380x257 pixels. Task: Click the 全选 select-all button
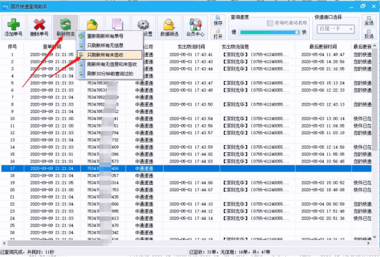369,21
